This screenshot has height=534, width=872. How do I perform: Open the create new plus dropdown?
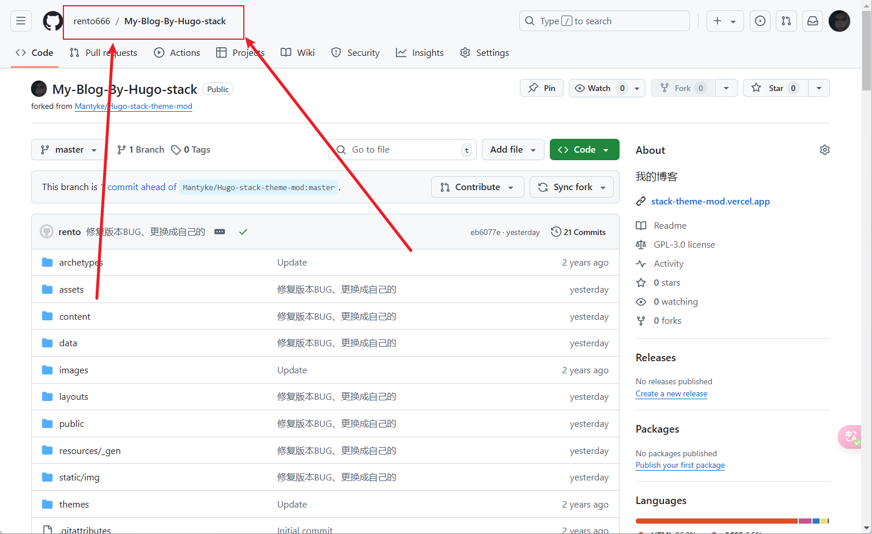(725, 21)
